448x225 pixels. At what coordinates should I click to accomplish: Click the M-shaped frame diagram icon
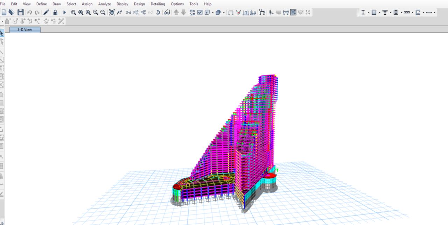point(286,12)
